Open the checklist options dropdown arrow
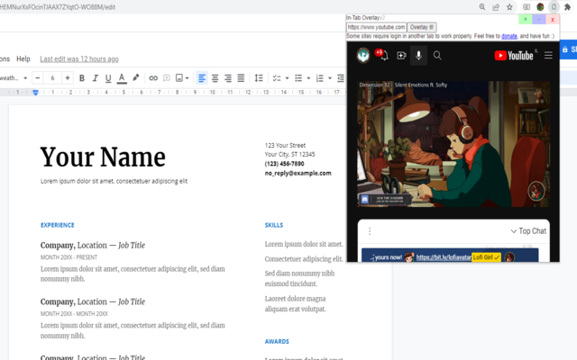Viewport: 577px width, 360px height. coord(287,78)
